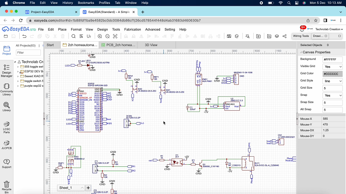The height and width of the screenshot is (194, 346).
Task: Open the Place menu
Action: tap(62, 29)
